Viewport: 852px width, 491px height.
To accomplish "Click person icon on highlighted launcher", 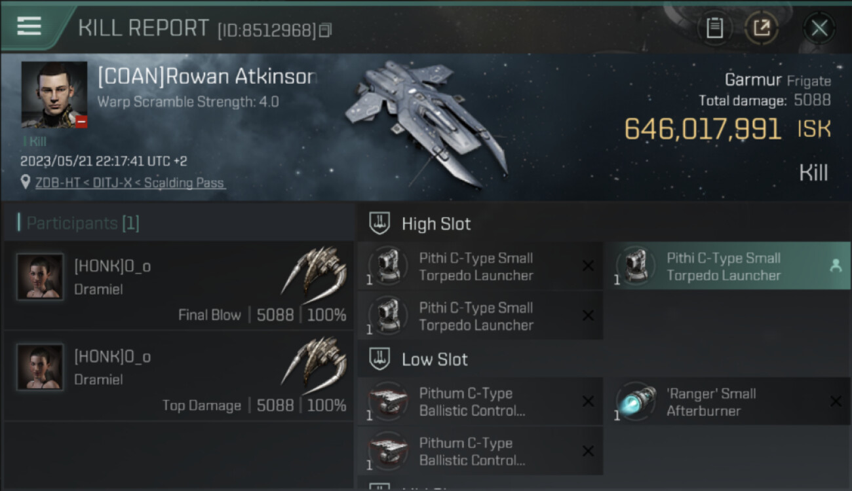I will (835, 266).
